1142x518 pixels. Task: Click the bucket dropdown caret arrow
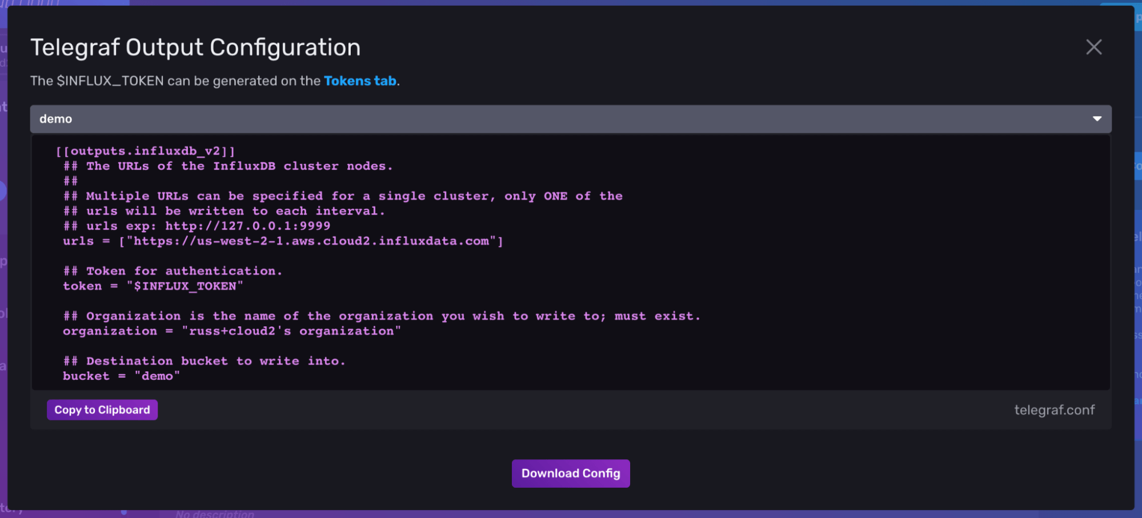coord(1097,119)
